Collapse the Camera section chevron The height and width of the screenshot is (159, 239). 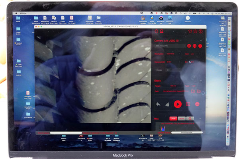coord(201,41)
